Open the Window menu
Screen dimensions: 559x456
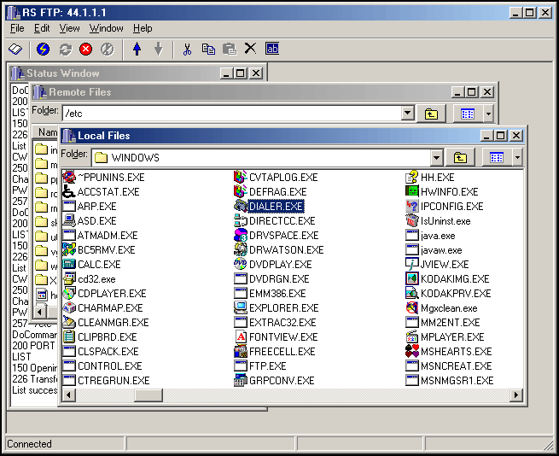[x=106, y=28]
